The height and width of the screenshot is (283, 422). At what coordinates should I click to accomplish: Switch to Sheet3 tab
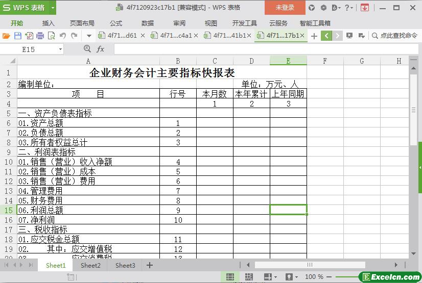tap(125, 265)
